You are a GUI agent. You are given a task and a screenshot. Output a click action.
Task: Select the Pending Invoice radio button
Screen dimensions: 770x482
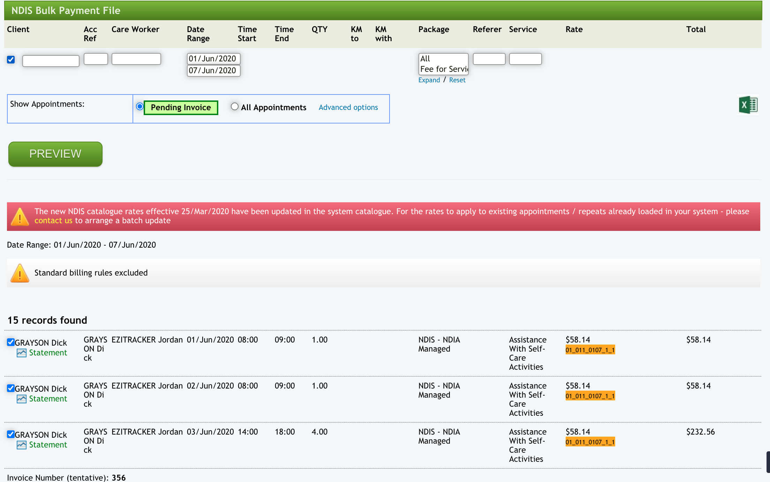point(140,106)
